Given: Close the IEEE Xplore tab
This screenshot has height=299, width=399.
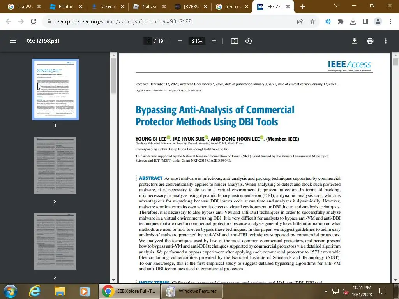Looking at the screenshot, I should (x=288, y=7).
